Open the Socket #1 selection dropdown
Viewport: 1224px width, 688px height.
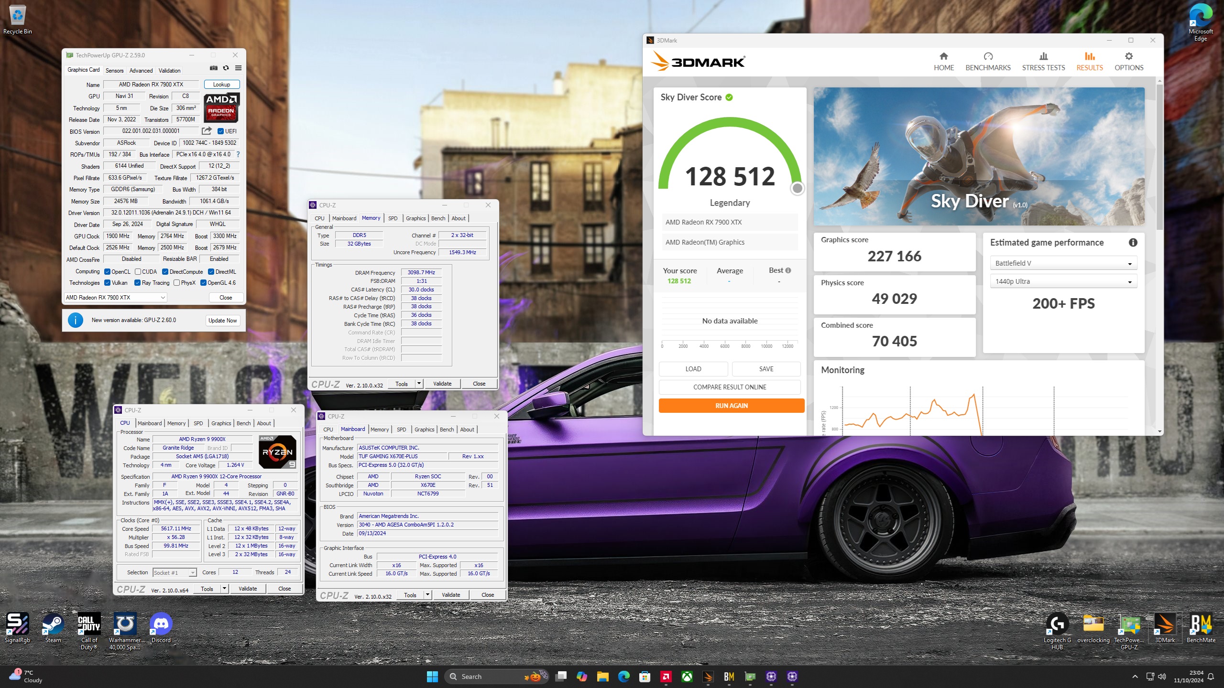pos(175,572)
